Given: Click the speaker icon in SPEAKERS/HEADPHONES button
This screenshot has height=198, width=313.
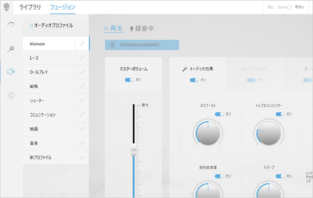Looking at the screenshot, I should 113,45.
